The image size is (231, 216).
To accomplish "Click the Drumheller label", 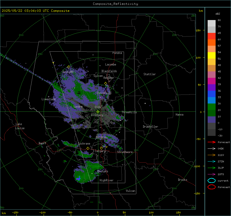I will 150,127.
